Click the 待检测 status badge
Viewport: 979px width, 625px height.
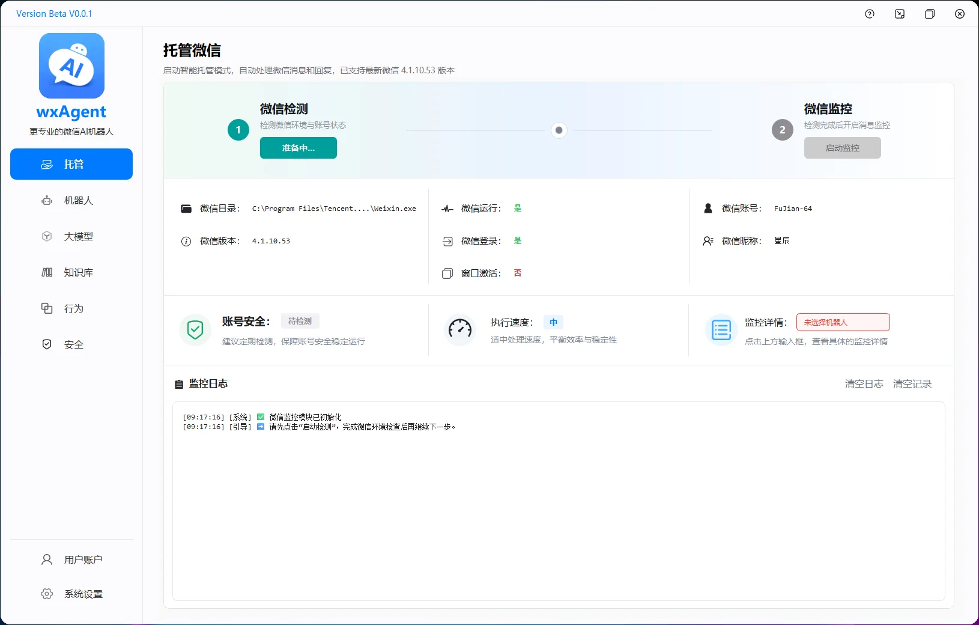(300, 321)
